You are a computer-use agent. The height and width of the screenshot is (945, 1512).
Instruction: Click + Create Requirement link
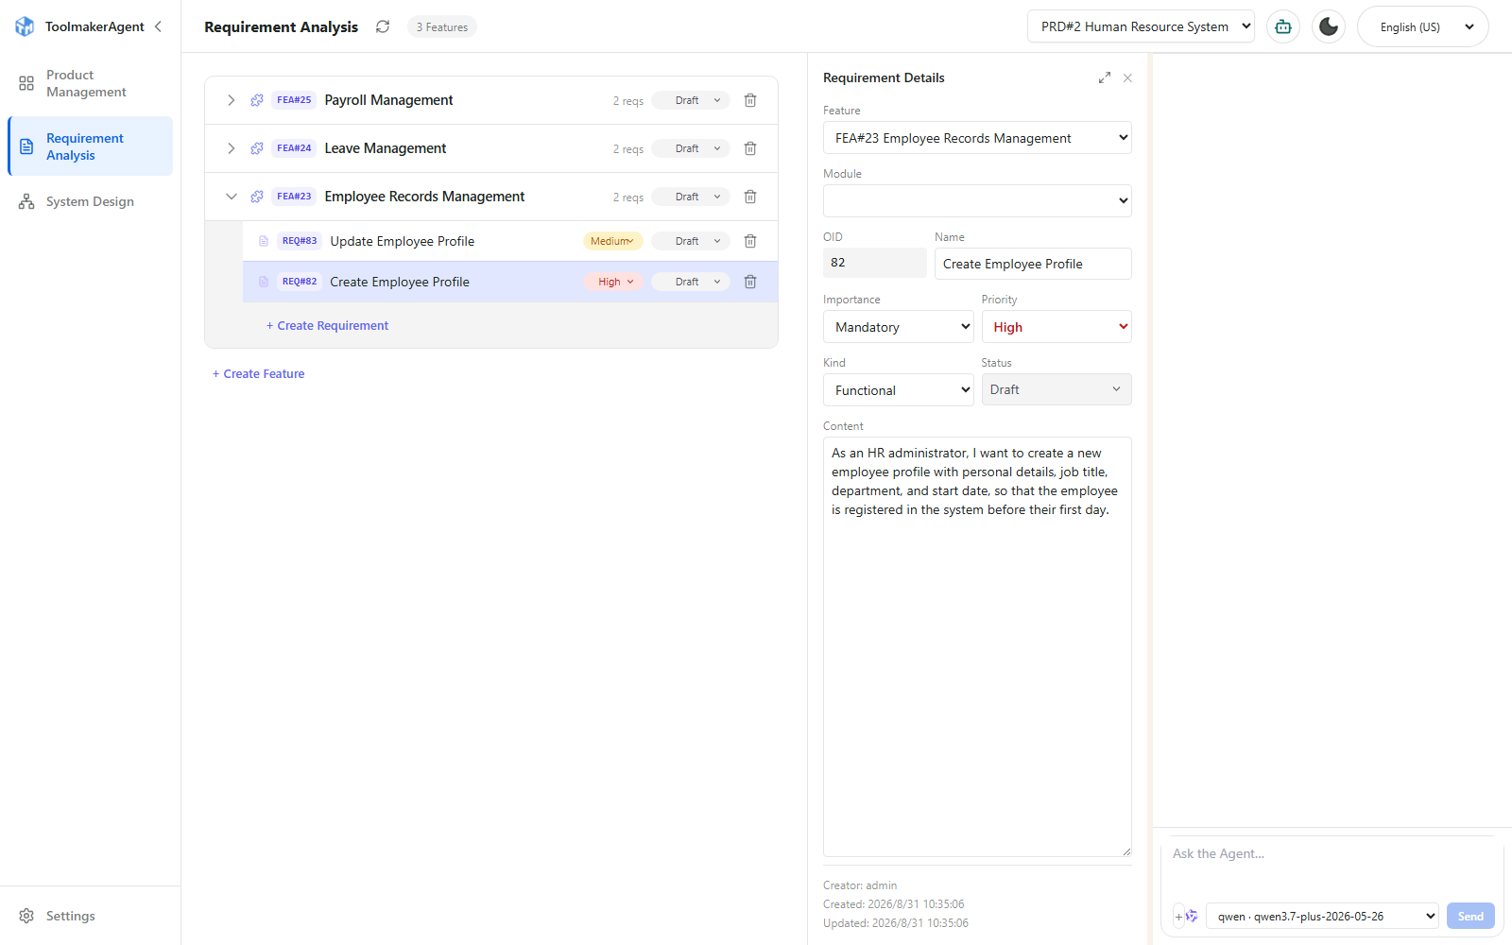(327, 325)
